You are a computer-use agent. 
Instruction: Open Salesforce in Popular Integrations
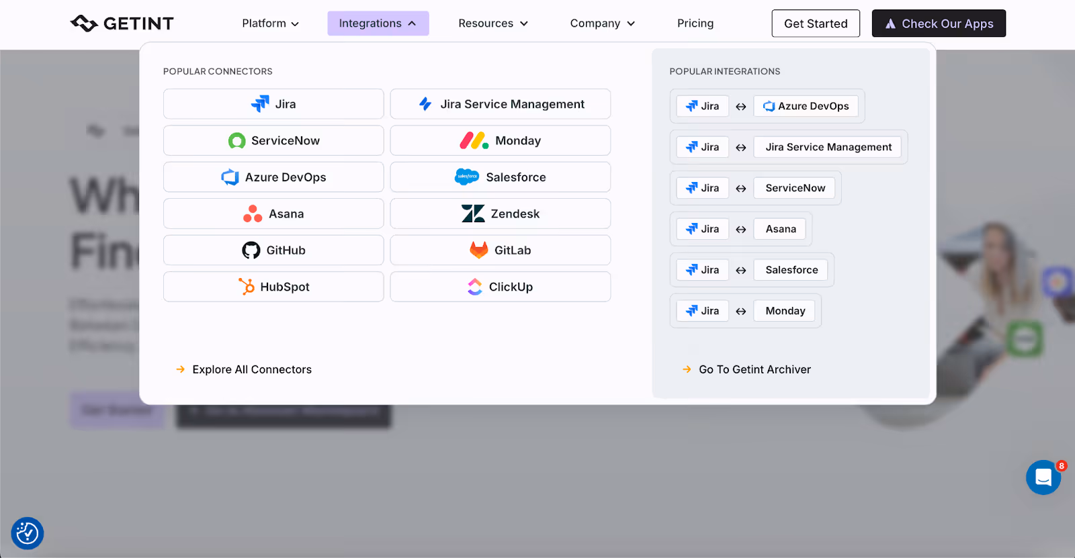tap(791, 270)
